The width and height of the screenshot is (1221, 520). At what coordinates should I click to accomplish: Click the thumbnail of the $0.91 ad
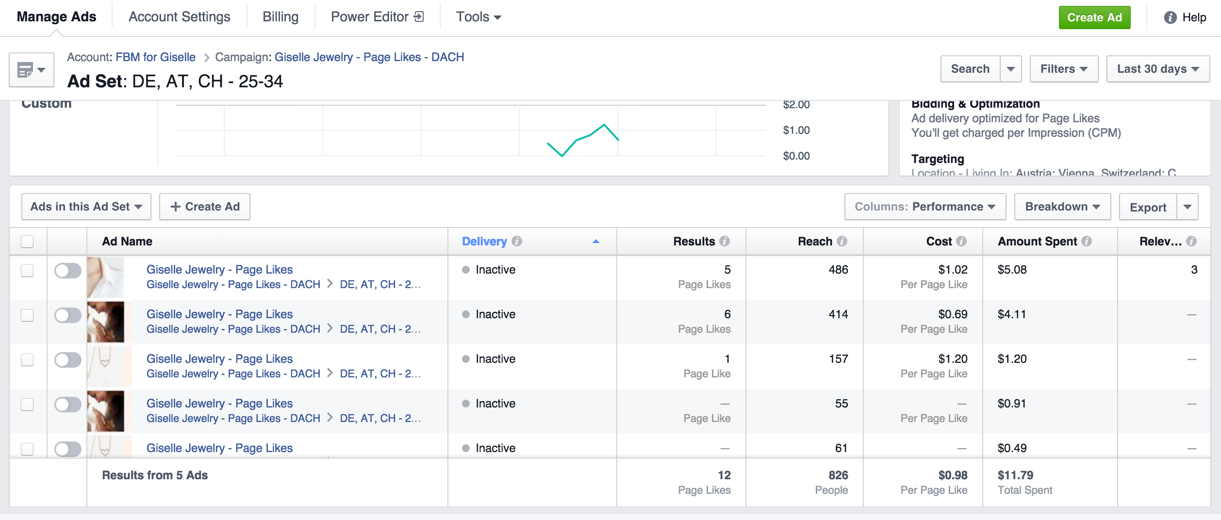click(106, 411)
